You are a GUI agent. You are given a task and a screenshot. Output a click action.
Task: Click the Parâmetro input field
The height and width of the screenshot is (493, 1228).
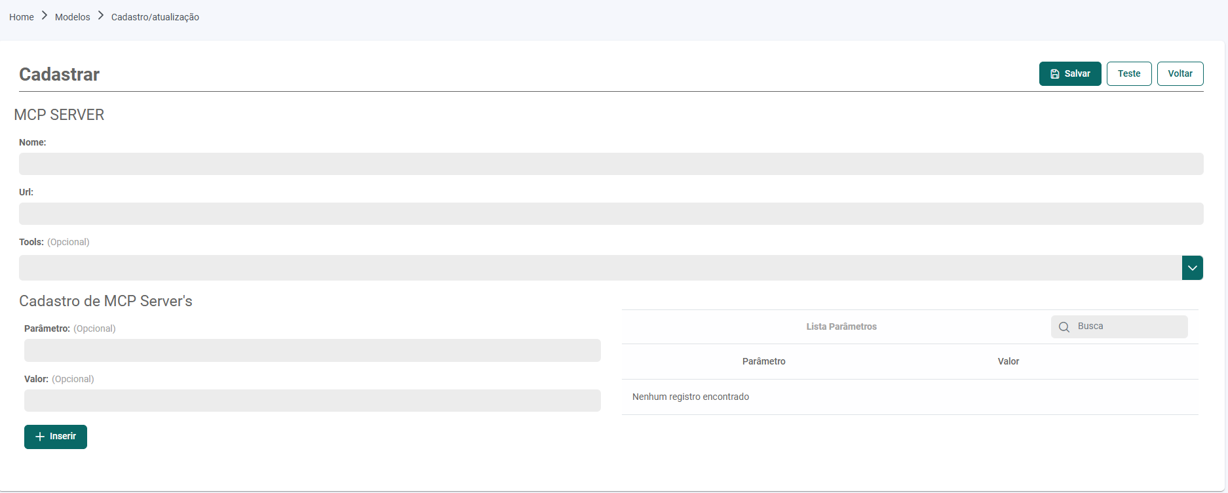tap(312, 350)
